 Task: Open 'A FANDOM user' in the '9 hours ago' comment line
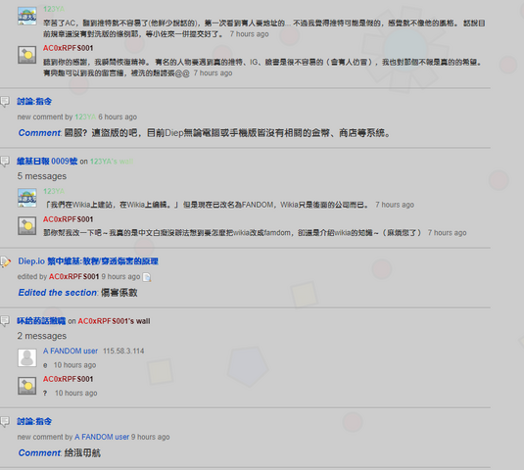(x=102, y=437)
